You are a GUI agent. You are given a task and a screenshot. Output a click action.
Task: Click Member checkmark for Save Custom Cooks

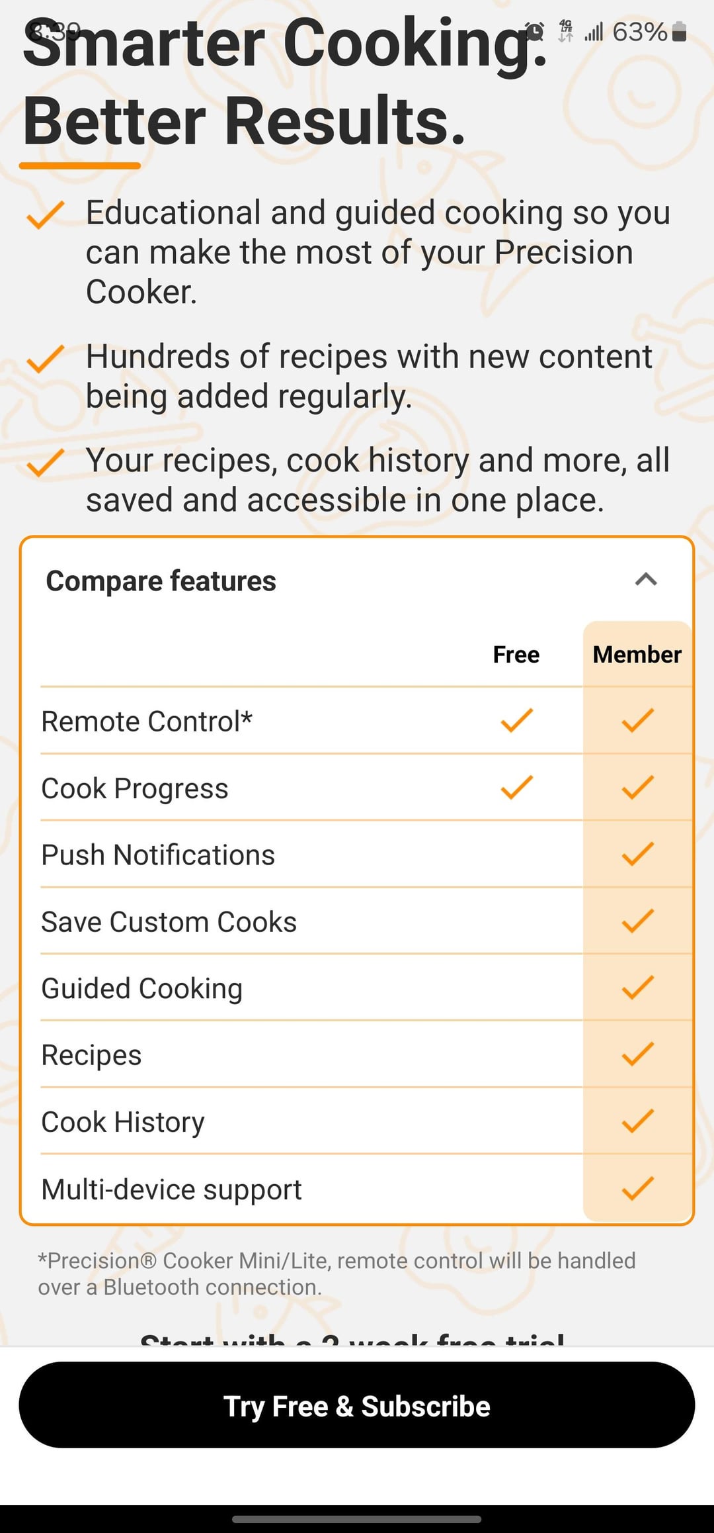click(x=637, y=921)
